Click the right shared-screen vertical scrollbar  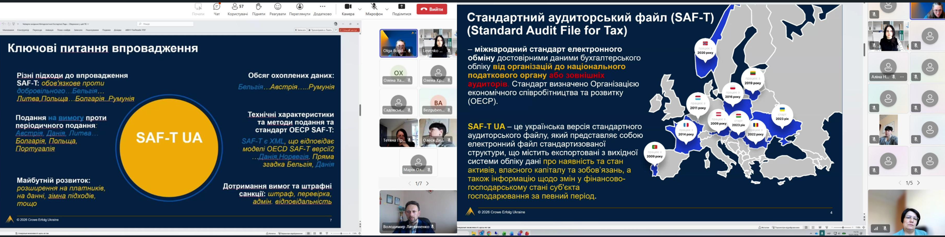864,49
